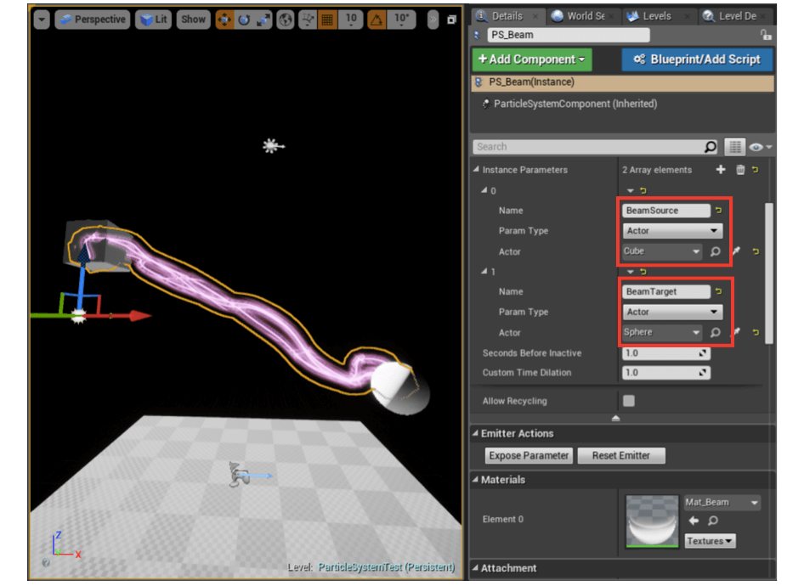Browse to Cube actor with magnifier
Screen dimensions: 804x586
click(715, 251)
